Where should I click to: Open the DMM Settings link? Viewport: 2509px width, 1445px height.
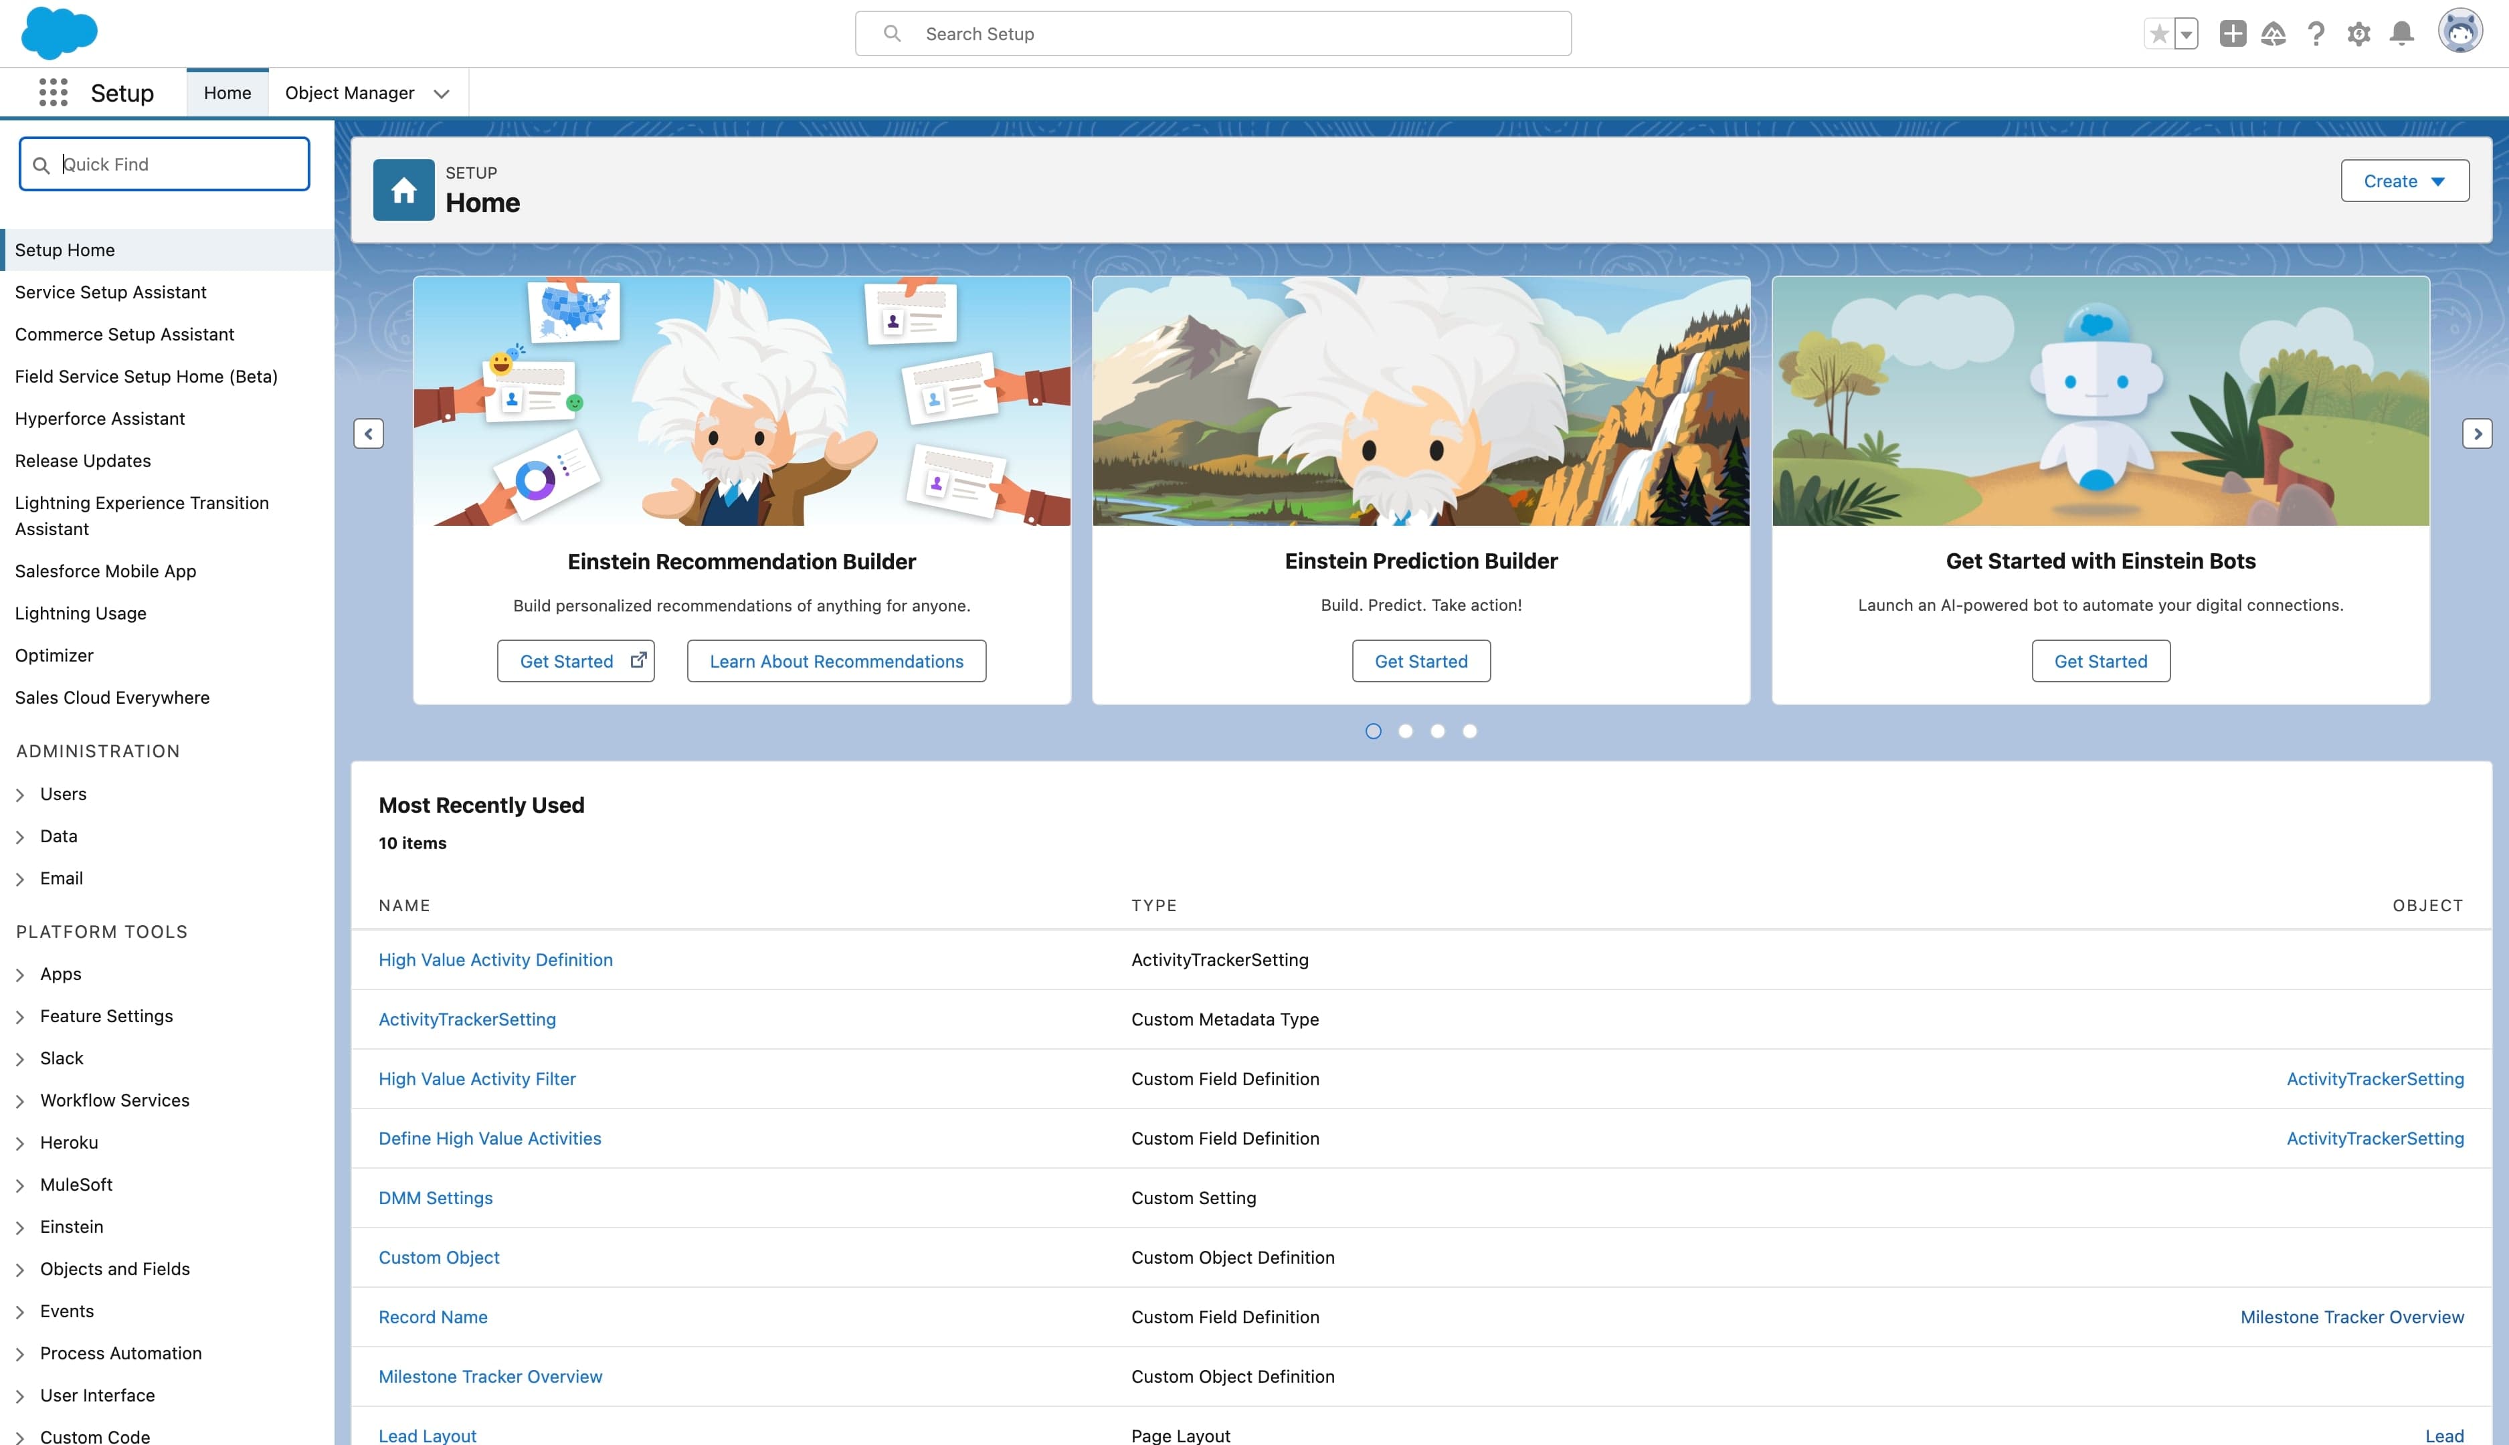436,1198
